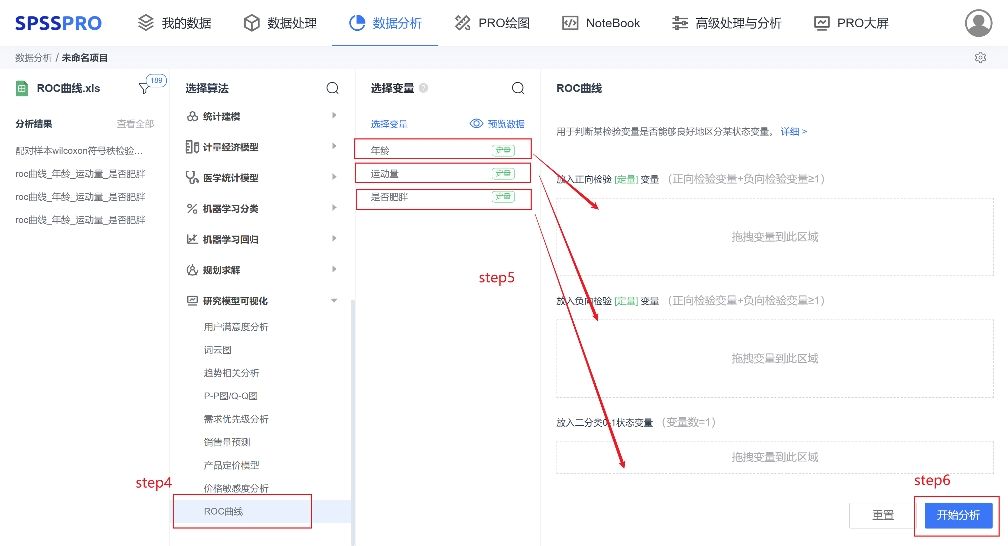Click the 负向检验 variable drop zone
The image size is (1008, 546).
click(775, 358)
